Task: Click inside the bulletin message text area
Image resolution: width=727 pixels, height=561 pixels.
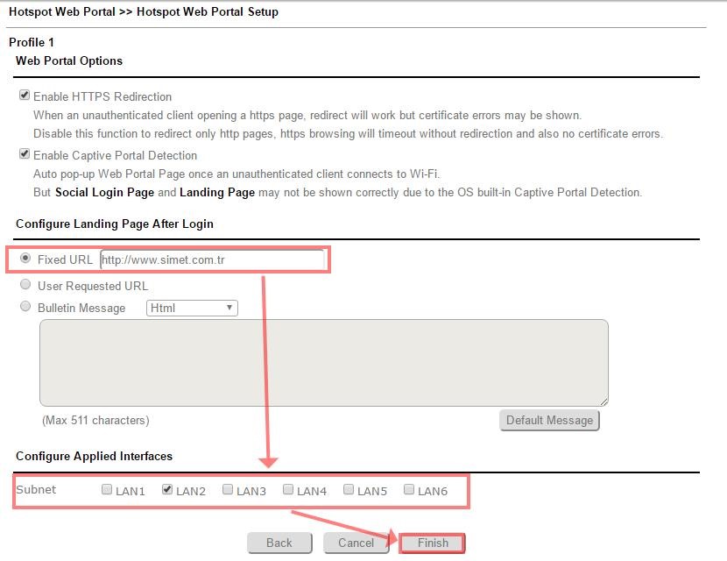Action: (323, 362)
